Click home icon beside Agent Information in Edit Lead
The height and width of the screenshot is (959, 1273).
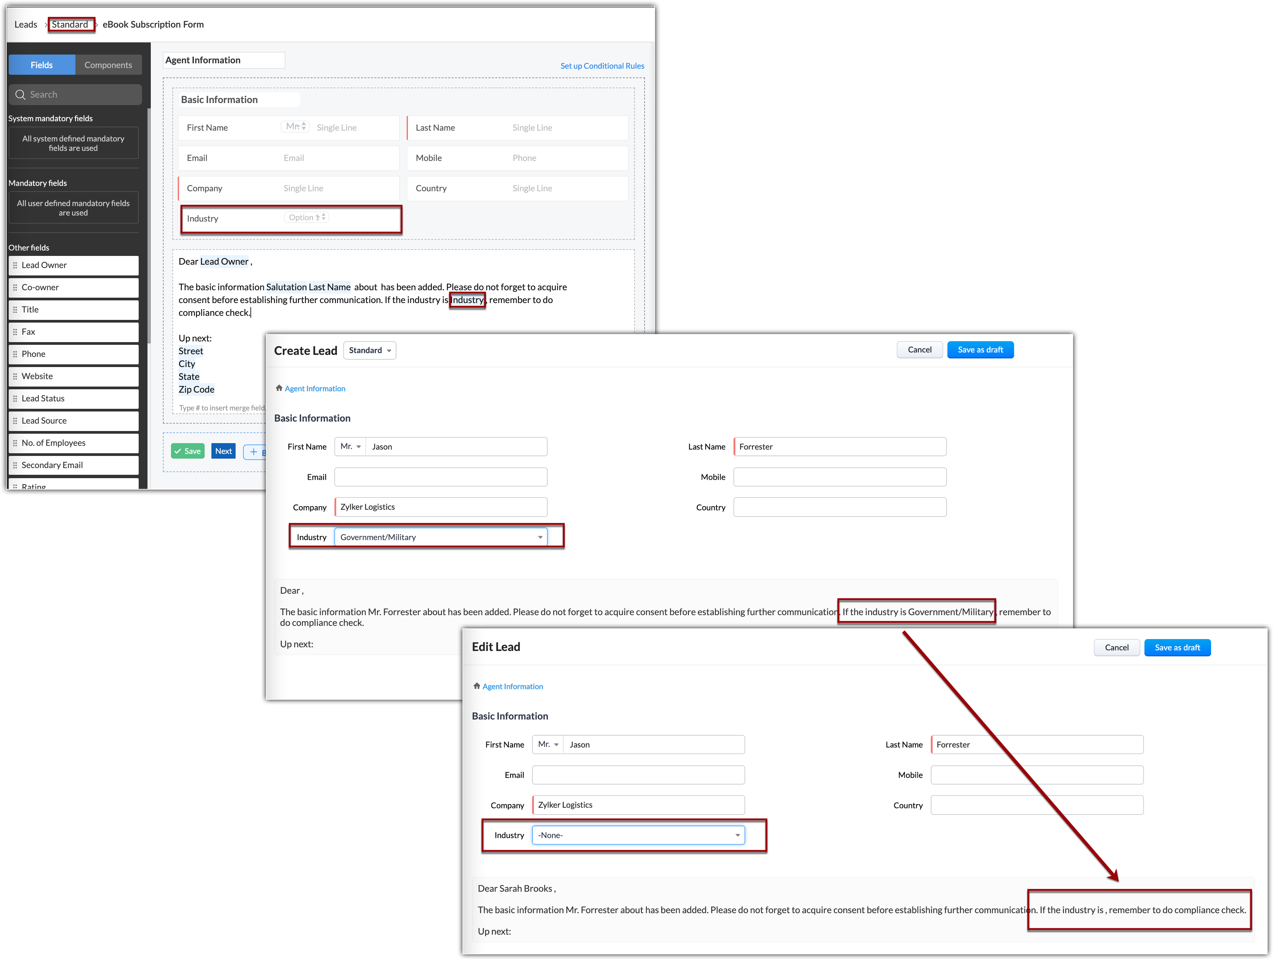[477, 686]
